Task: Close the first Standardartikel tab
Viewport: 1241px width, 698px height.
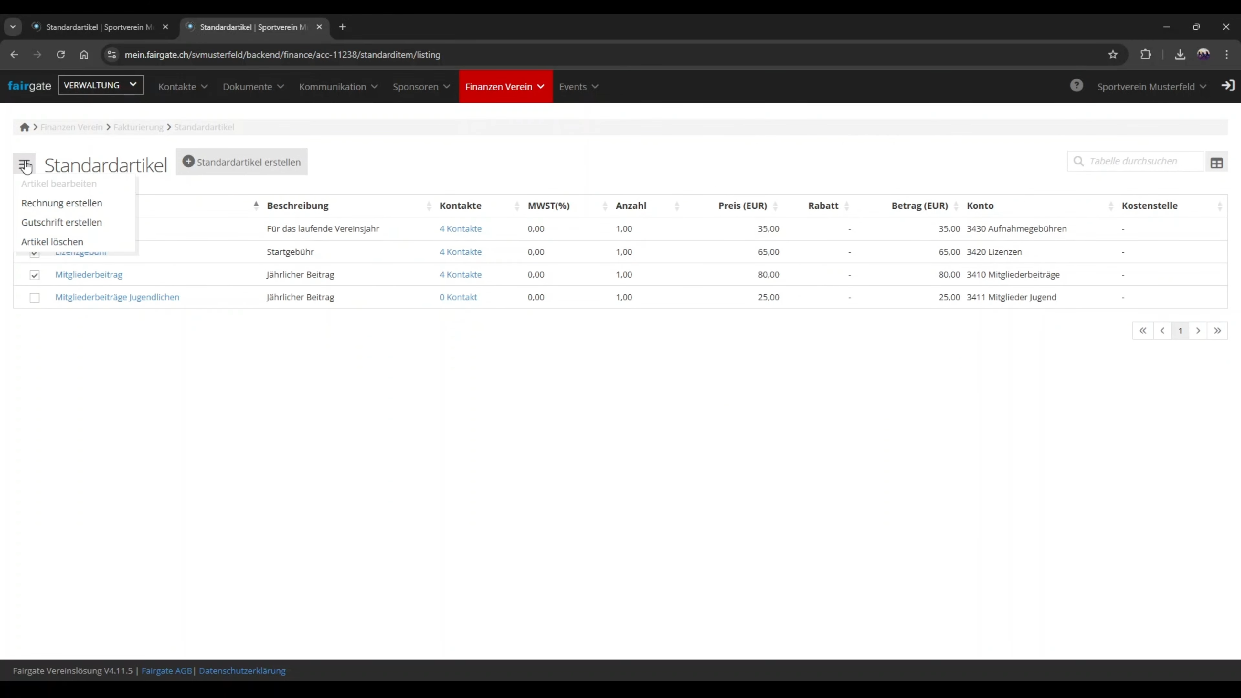Action: (x=165, y=27)
